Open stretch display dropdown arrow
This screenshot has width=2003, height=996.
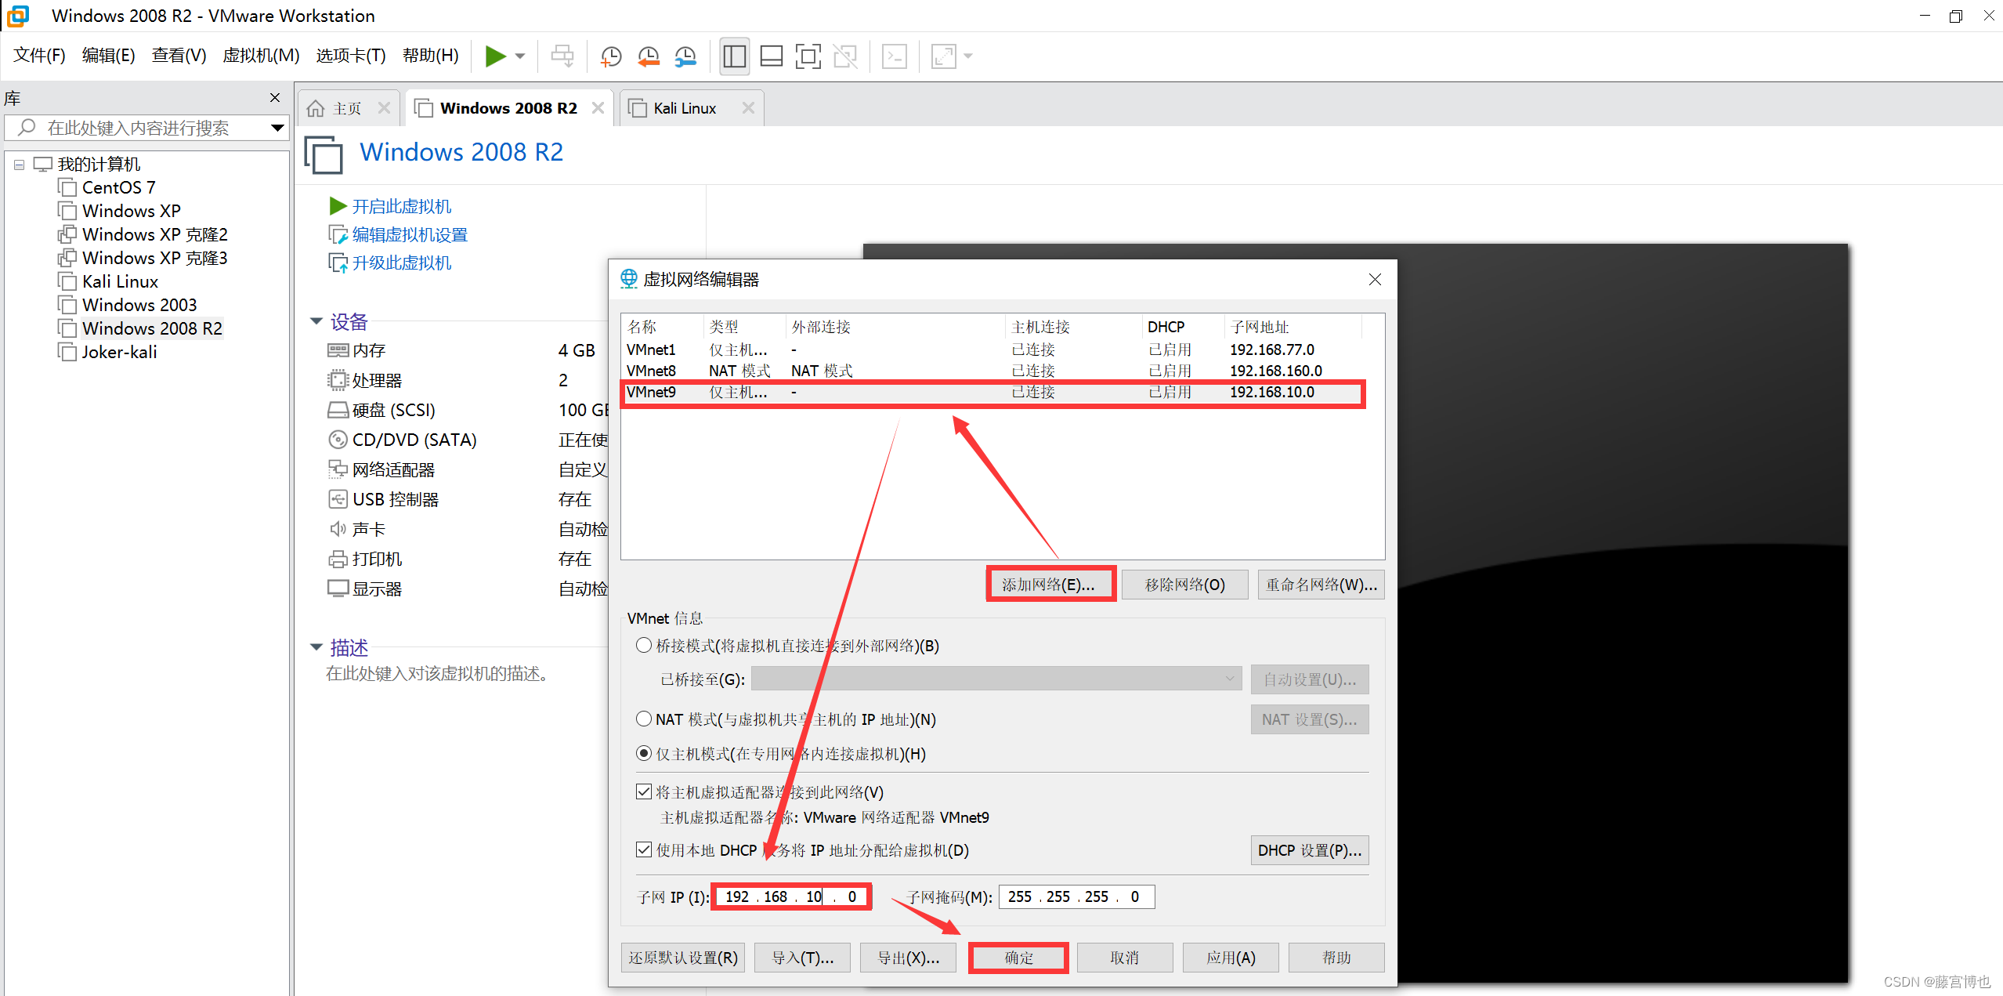point(968,56)
